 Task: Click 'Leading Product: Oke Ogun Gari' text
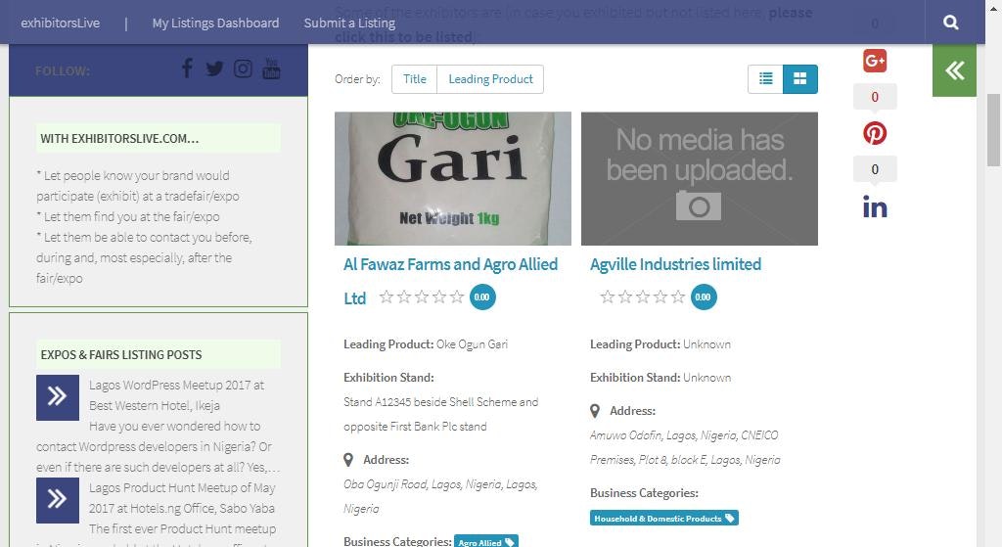(x=426, y=344)
